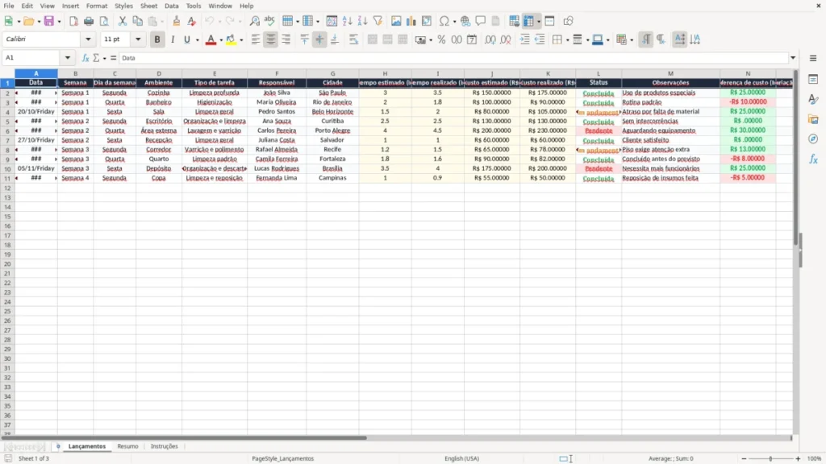Open sidebar Properties panel icon
Viewport: 826px width, 464px height.
(x=813, y=80)
